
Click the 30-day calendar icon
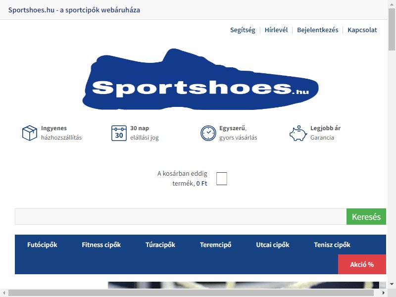click(119, 133)
